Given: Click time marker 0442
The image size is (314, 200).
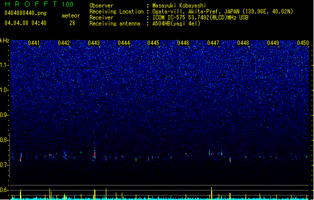Looking at the screenshot, I should (64, 43).
